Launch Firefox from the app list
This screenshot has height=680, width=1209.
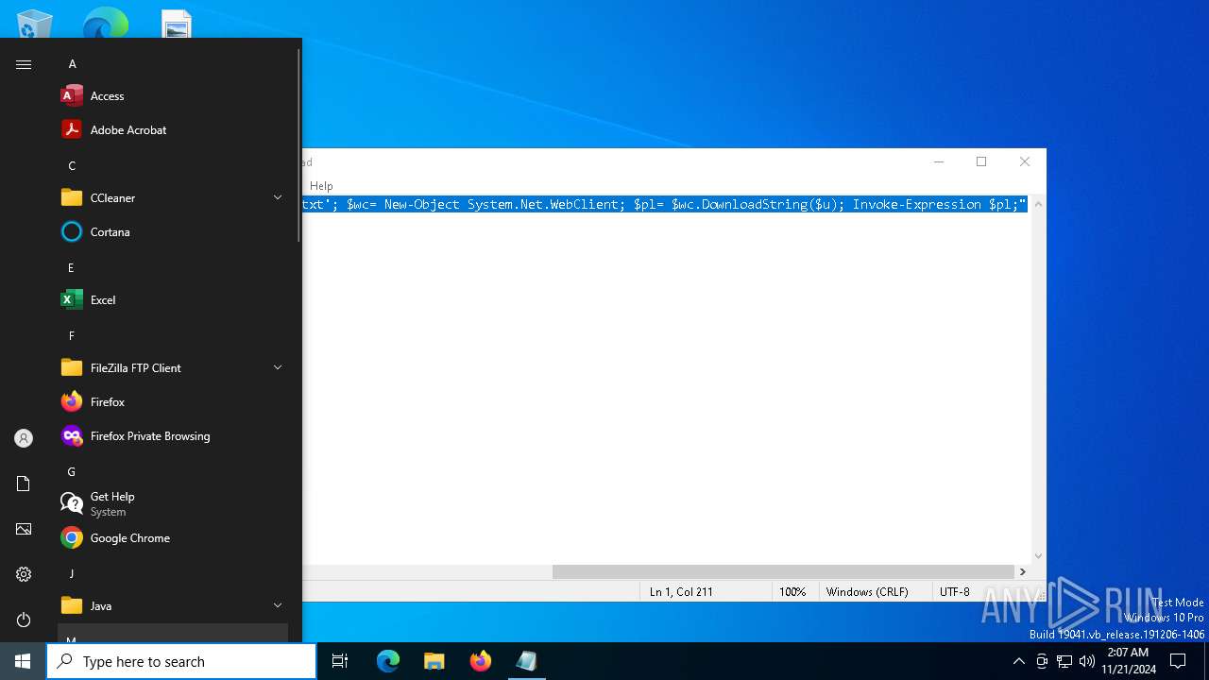click(x=172, y=401)
